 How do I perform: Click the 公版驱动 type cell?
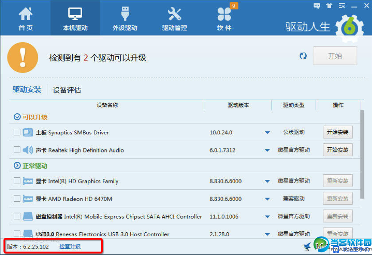tap(293, 132)
